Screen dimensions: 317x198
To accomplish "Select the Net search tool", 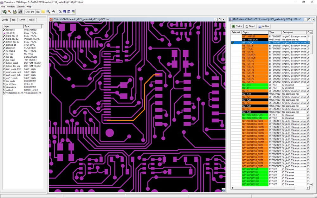I will coord(38,12).
